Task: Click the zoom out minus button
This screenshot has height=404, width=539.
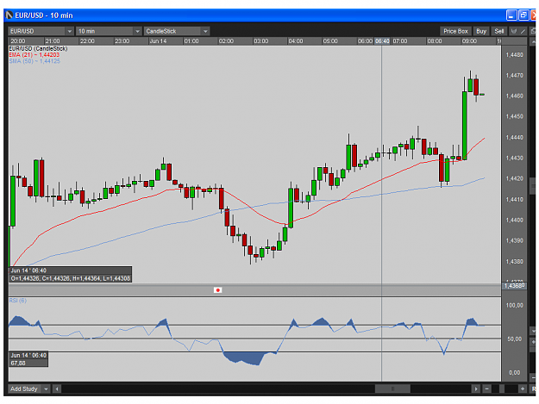Action: pyautogui.click(x=486, y=388)
